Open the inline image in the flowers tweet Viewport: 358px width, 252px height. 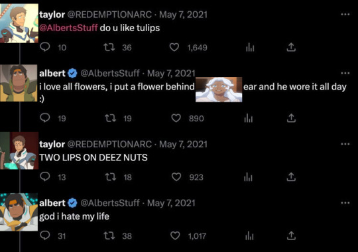(x=219, y=90)
